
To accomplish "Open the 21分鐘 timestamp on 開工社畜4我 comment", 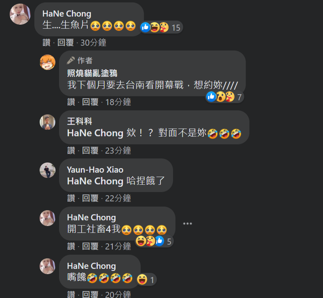I will point(118,247).
